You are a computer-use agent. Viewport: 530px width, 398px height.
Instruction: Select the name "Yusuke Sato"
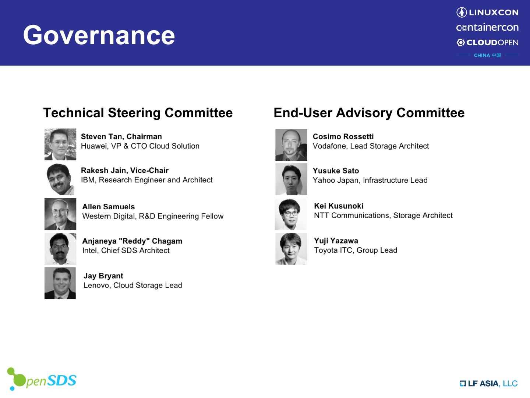(x=336, y=171)
